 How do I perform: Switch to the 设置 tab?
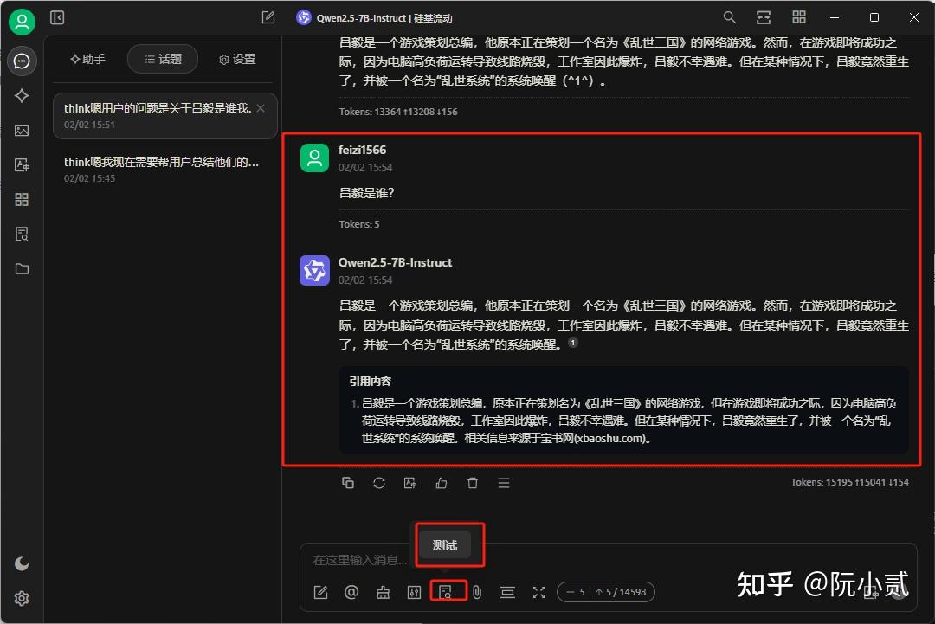point(238,59)
